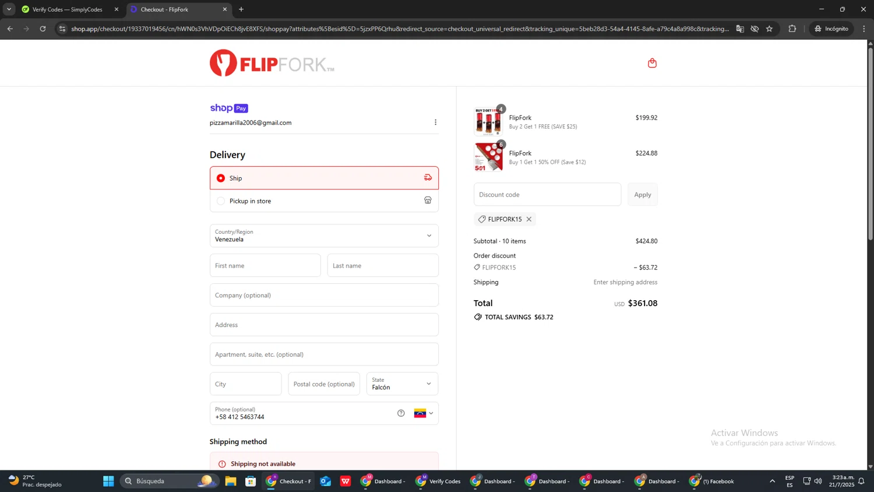Click the Incógnito profile button

click(x=831, y=29)
